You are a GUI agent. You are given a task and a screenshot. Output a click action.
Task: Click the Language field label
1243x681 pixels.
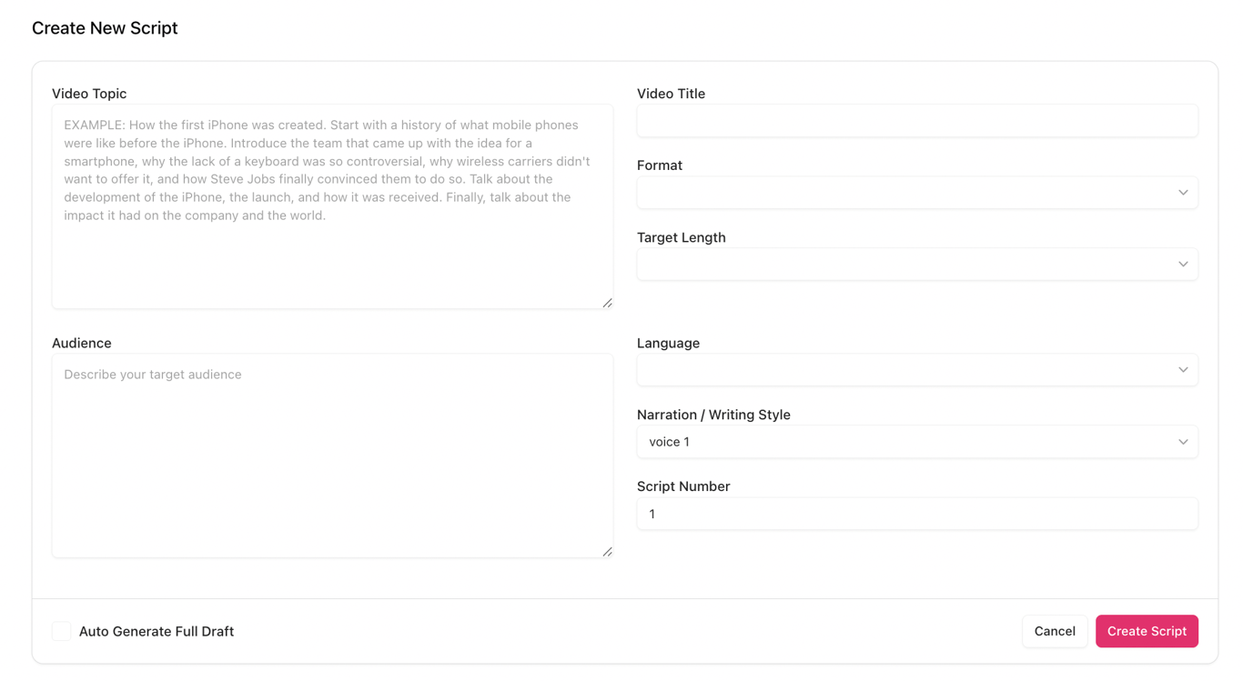pyautogui.click(x=668, y=343)
